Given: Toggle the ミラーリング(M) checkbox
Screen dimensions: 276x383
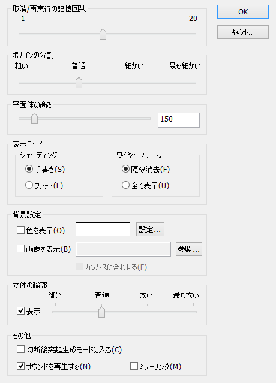Looking at the screenshot, I should point(156,366).
